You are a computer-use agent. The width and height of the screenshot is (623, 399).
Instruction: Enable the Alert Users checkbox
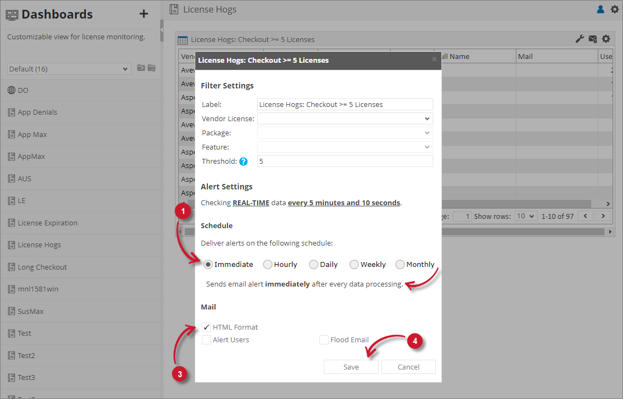206,340
